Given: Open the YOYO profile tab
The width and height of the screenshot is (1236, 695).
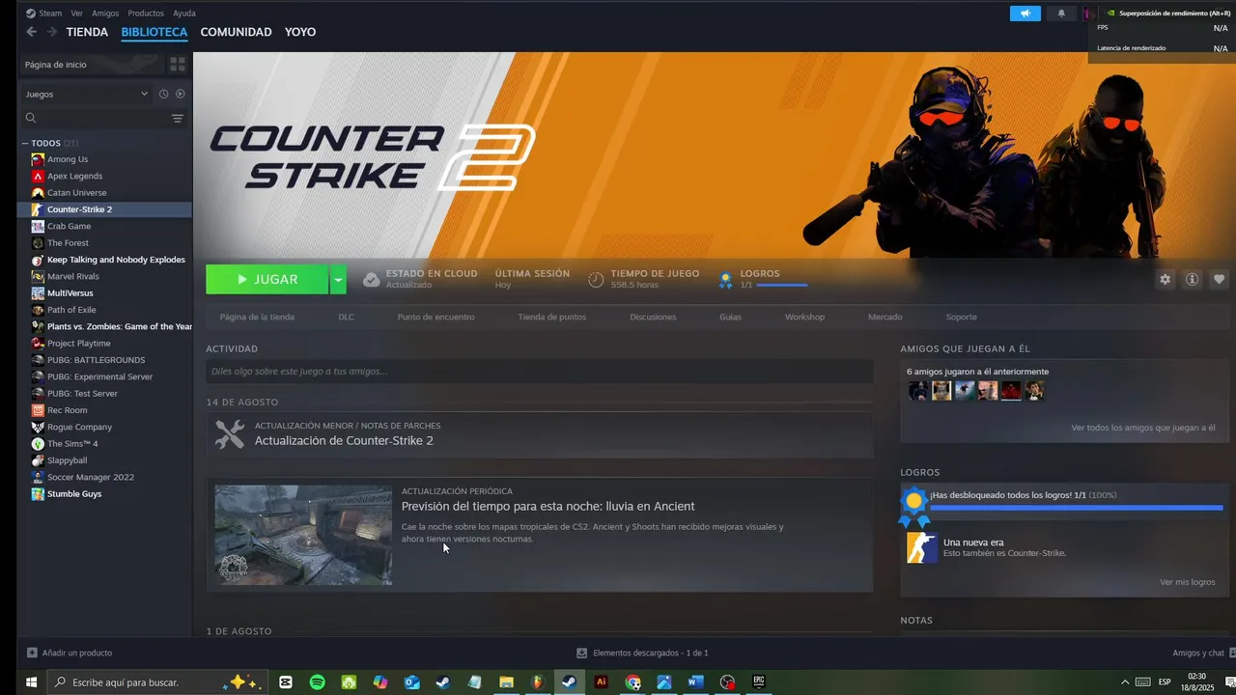Looking at the screenshot, I should tap(300, 32).
